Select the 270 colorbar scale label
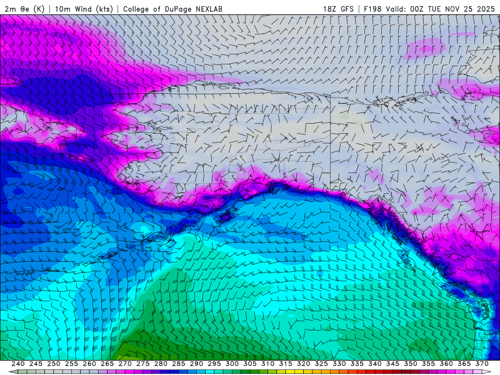The image size is (500, 375). coord(125,364)
